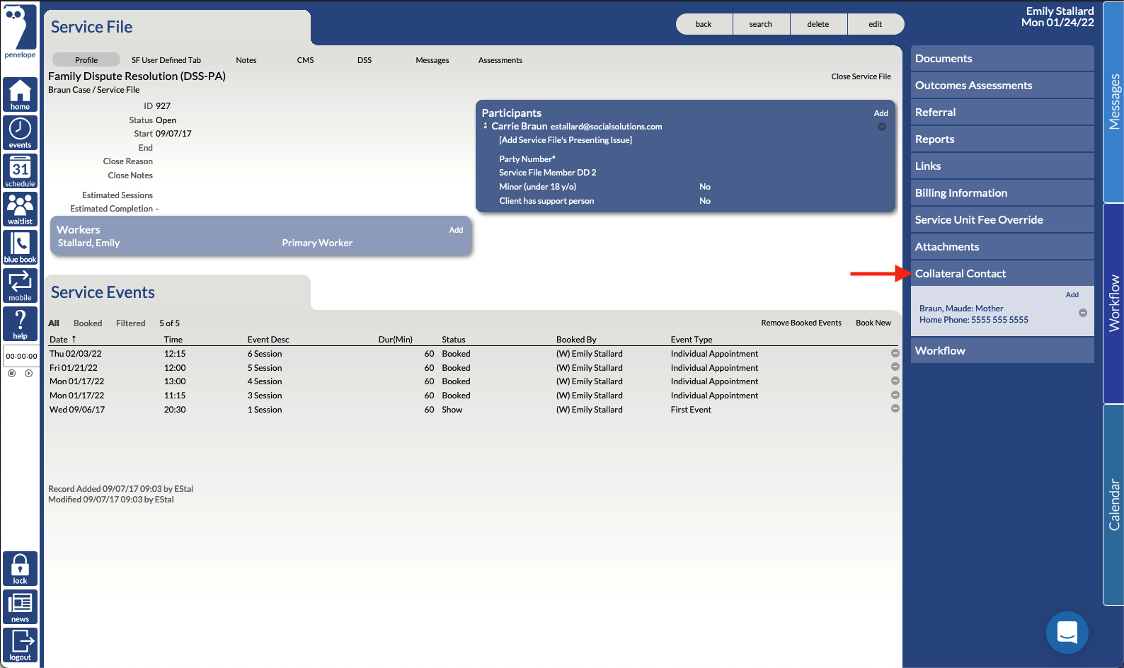
Task: Open the Assessments tab
Action: (500, 60)
